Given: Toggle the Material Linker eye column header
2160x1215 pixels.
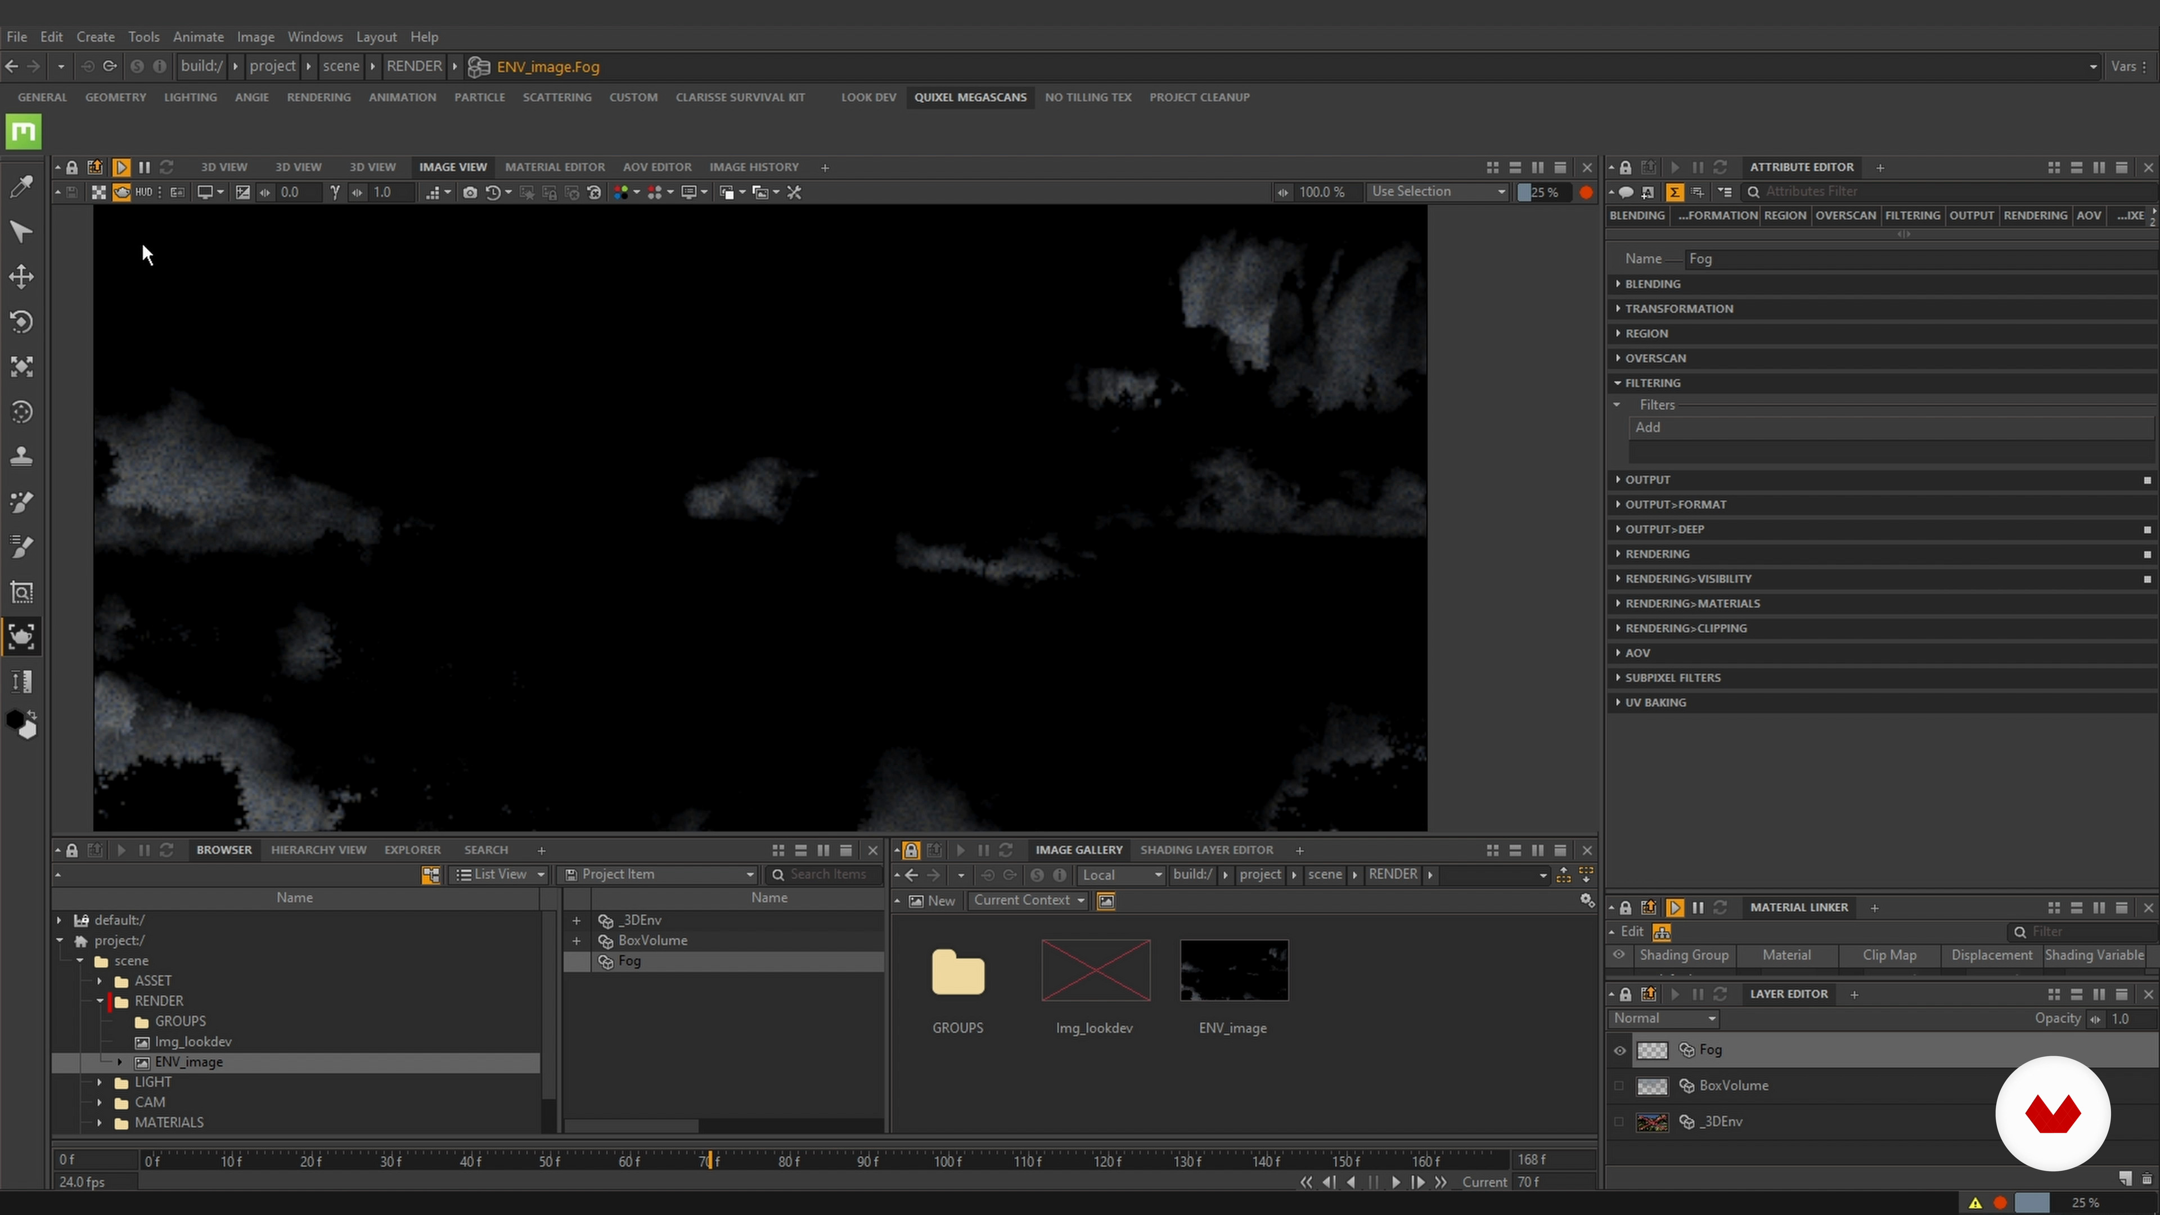Looking at the screenshot, I should click(1619, 955).
